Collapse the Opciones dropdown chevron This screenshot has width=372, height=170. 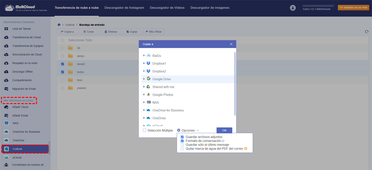coord(197,131)
